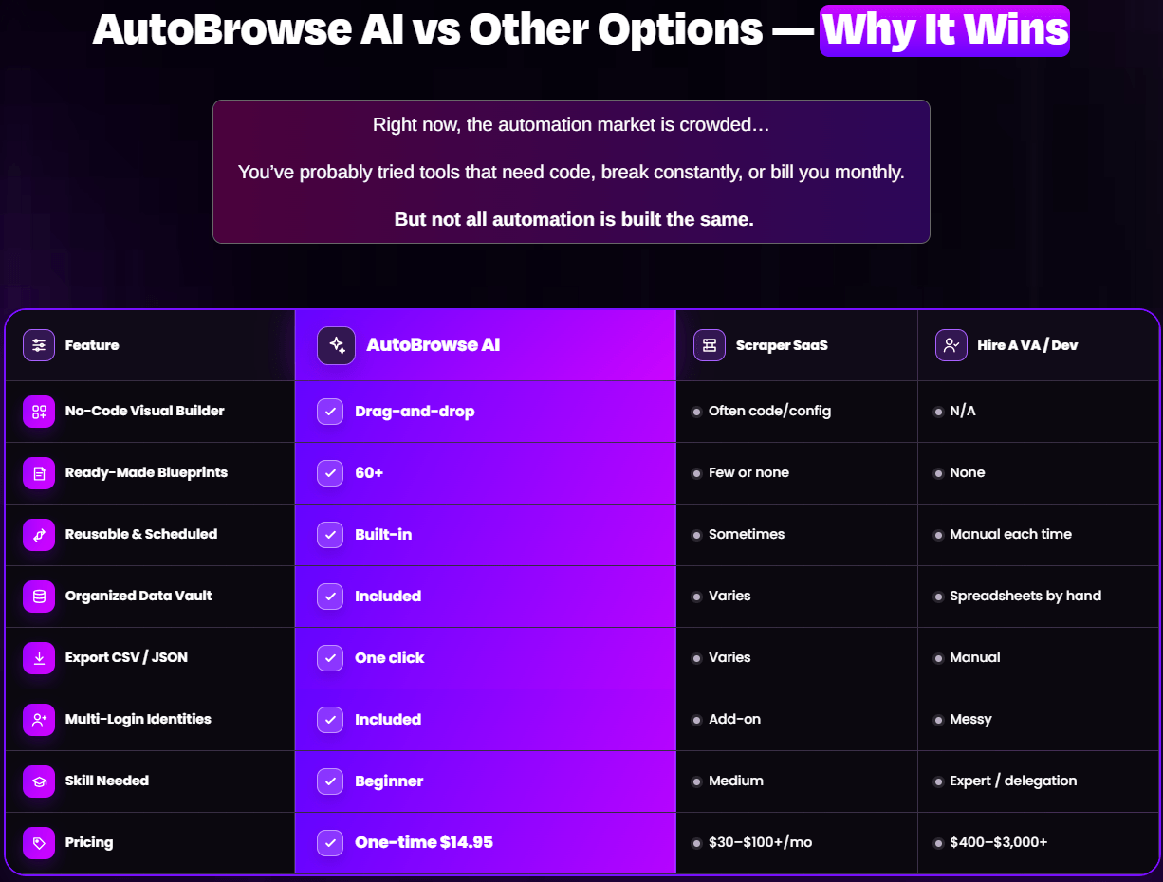The image size is (1163, 882).
Task: Click the Ready-Made Blueprints document icon
Action: (x=39, y=473)
